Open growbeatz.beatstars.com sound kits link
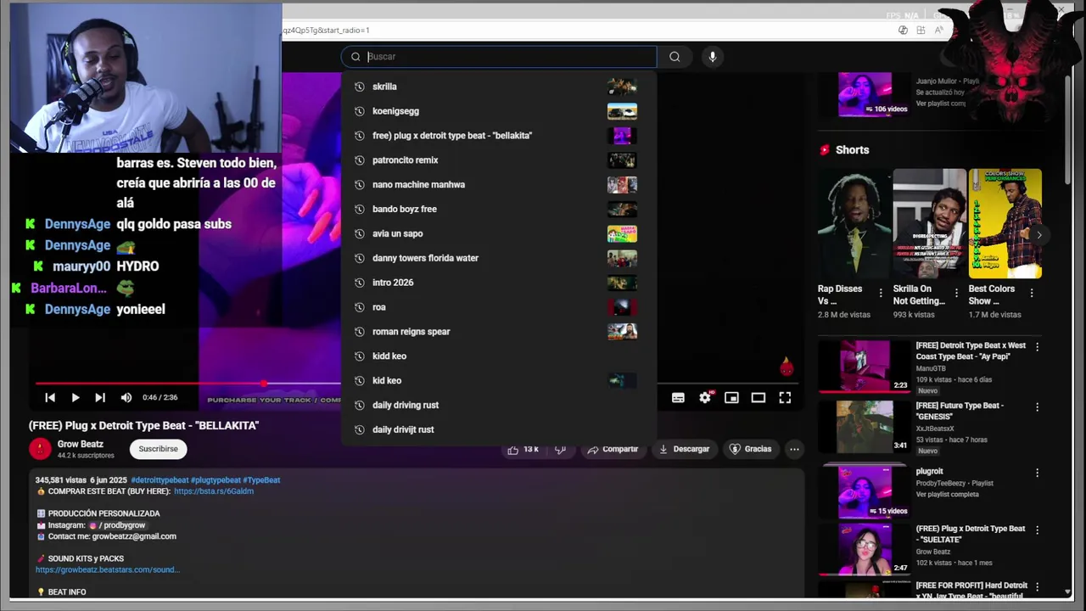 (x=108, y=570)
